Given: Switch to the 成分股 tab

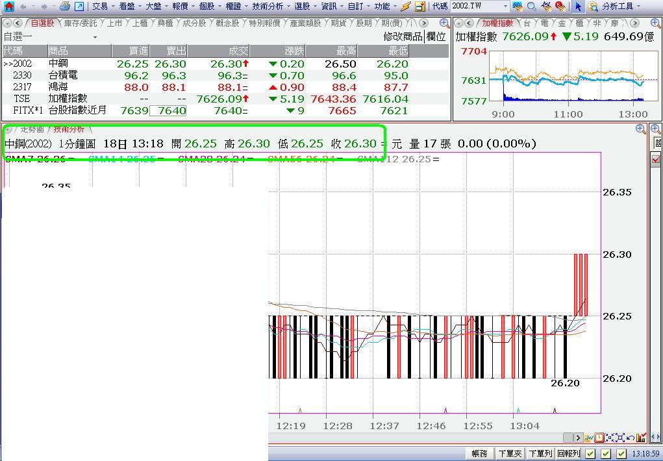Looking at the screenshot, I should [194, 23].
